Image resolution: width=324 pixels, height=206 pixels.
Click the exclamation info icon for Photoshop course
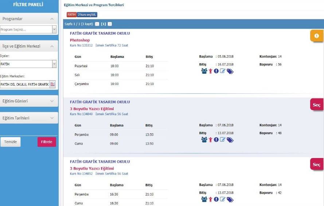coord(216,71)
